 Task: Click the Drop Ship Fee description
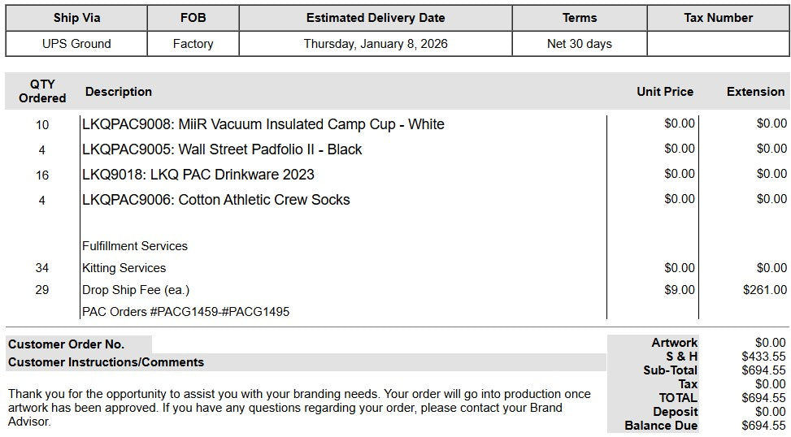coord(136,290)
